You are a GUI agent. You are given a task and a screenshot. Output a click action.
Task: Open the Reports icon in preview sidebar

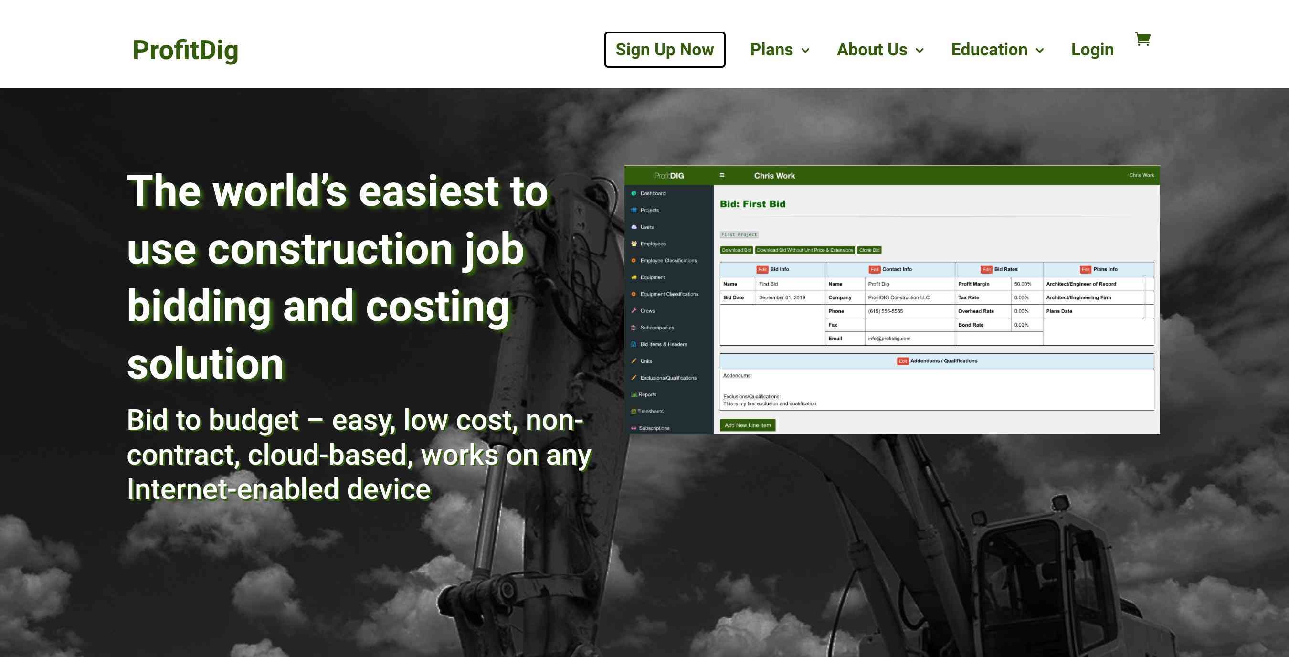pos(634,394)
